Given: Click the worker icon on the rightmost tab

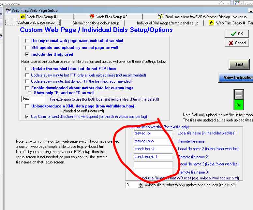Looking at the screenshot, I should 212,23.
